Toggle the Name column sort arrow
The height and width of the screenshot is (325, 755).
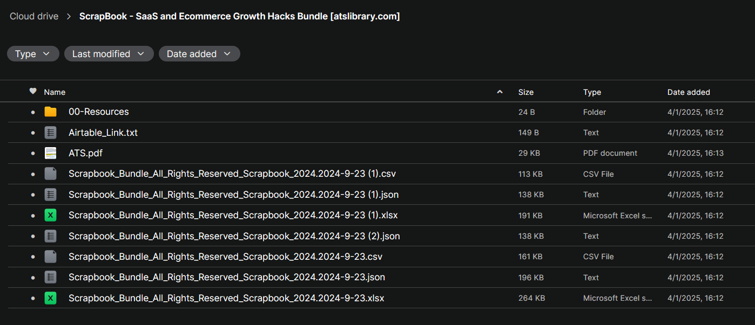coord(500,92)
